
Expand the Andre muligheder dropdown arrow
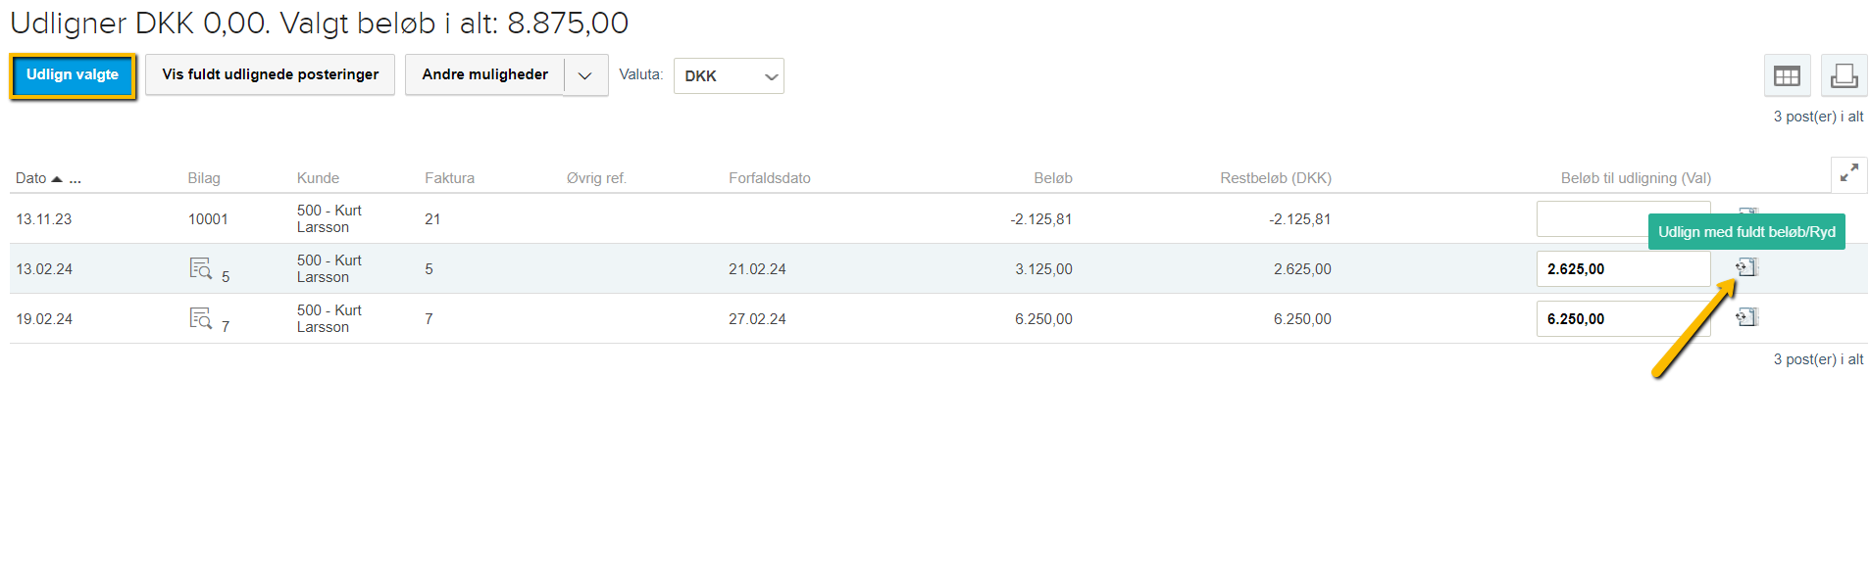click(x=585, y=75)
